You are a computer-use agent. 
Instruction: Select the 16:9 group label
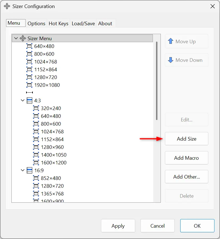39,171
